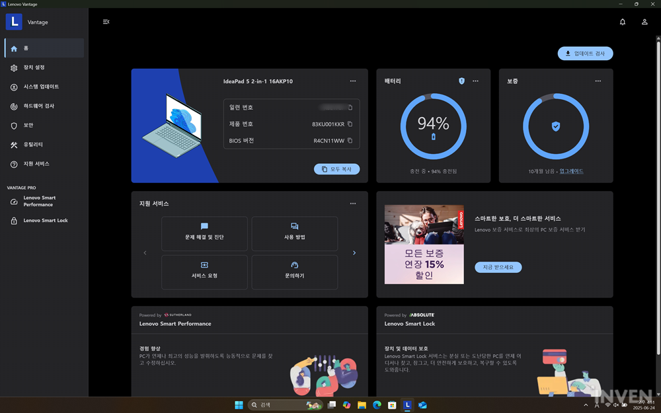Click the IdeaPad 5 2-in-1 16AKP10 title
This screenshot has width=661, height=413.
(x=258, y=81)
